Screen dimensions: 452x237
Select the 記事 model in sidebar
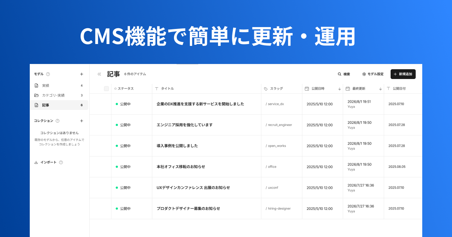60,105
